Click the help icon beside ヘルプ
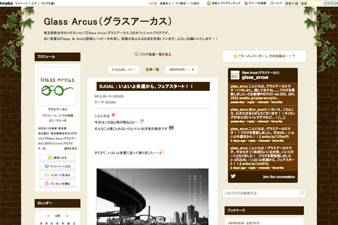 pyautogui.click(x=272, y=3)
